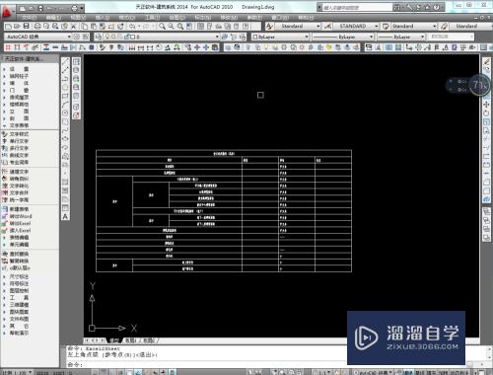
Task: Click the Save floppy-disk icon in standard toolbar
Action: coord(27,26)
